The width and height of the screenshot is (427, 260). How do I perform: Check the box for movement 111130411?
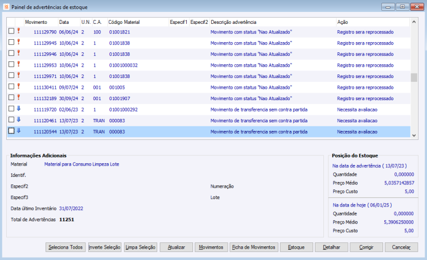tap(11, 86)
